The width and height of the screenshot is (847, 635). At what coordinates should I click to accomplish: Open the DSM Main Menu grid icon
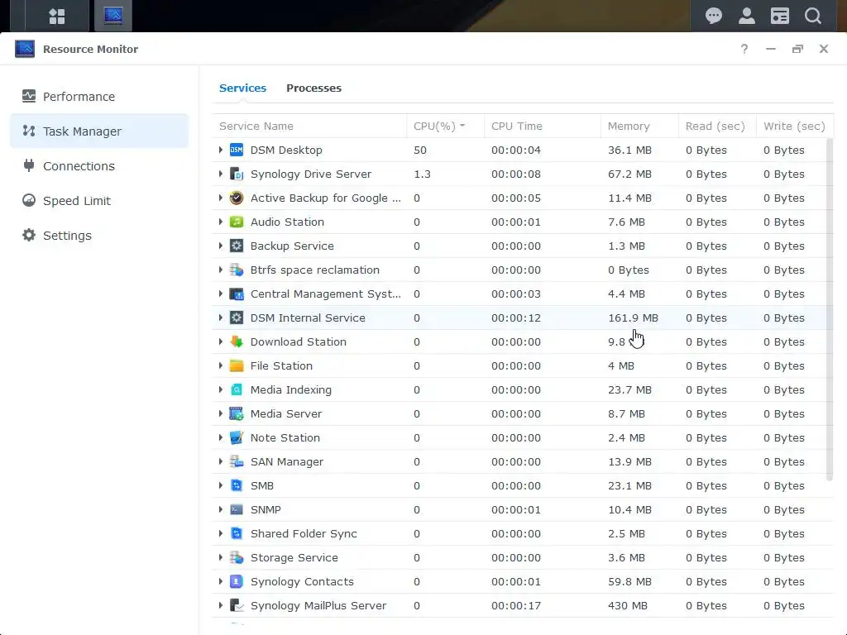57,17
